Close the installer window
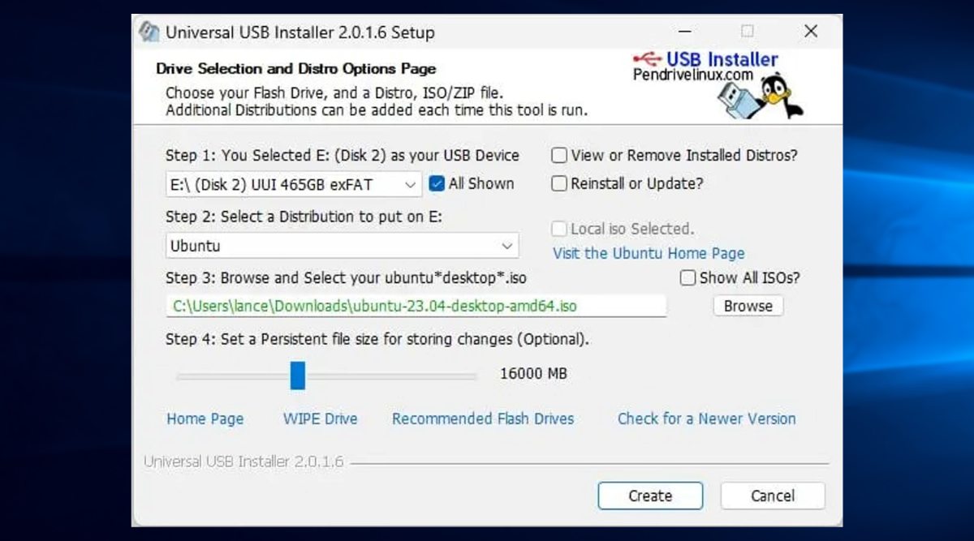Screen dimensions: 974x541 pos(810,32)
